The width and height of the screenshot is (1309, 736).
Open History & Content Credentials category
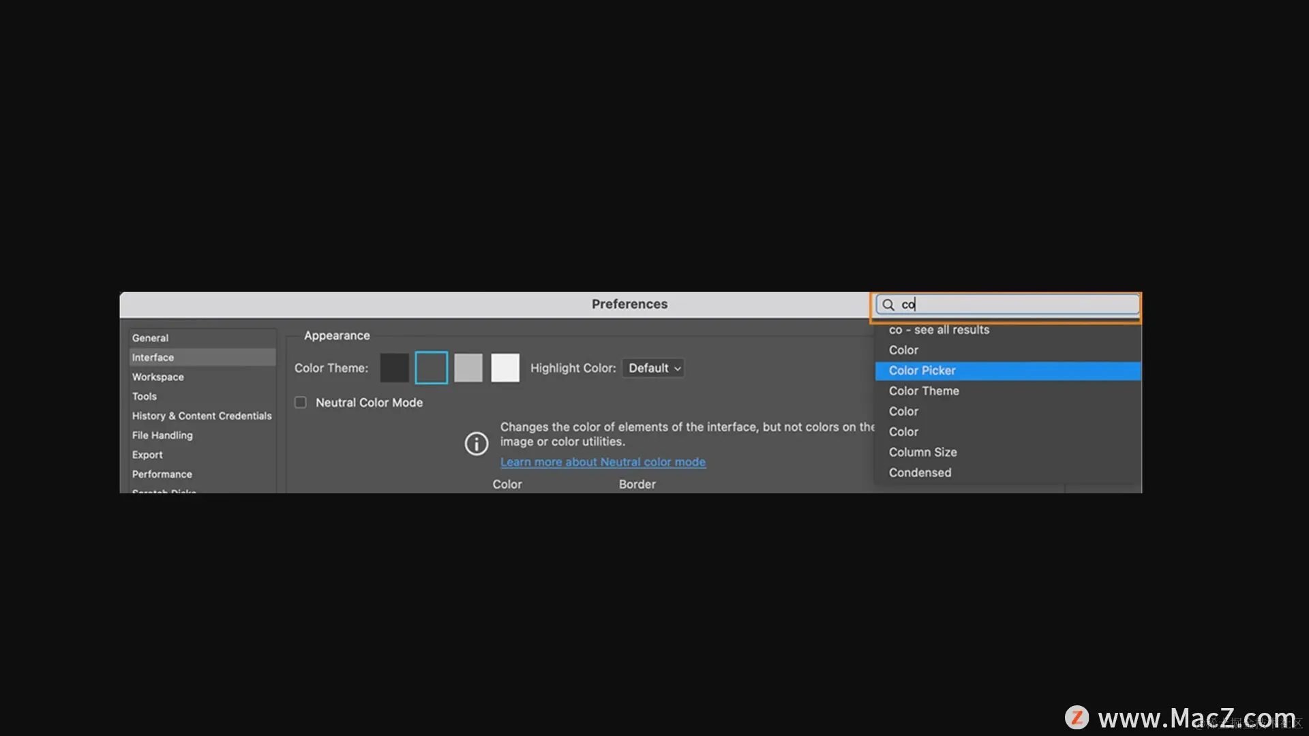(202, 416)
